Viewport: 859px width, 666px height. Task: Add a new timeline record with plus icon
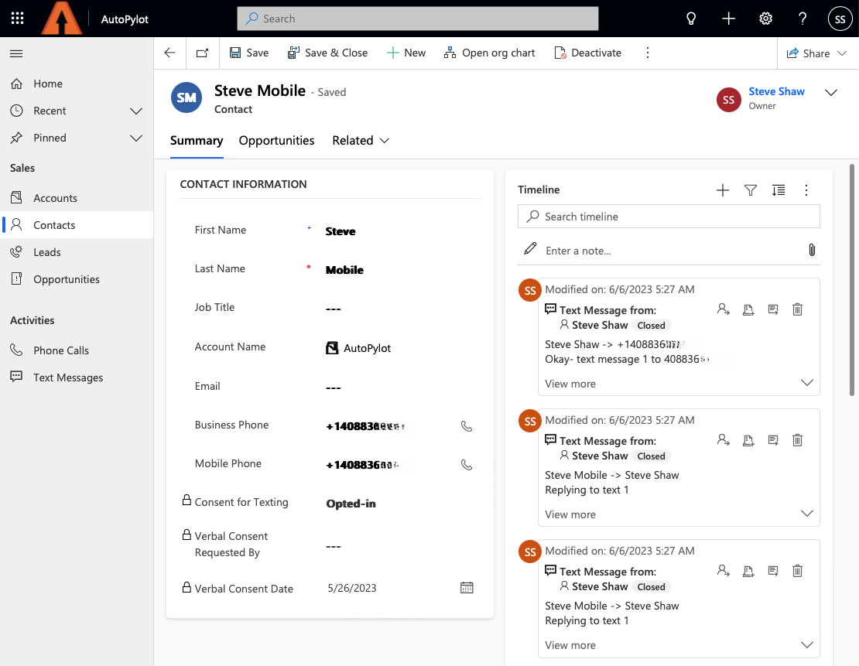722,190
